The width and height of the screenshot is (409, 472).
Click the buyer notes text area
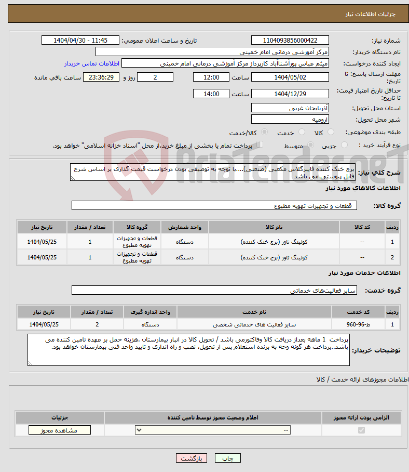(188, 350)
